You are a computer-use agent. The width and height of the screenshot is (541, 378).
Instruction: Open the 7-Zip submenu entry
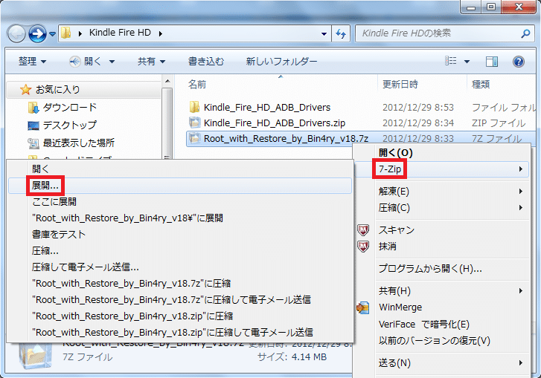441,169
